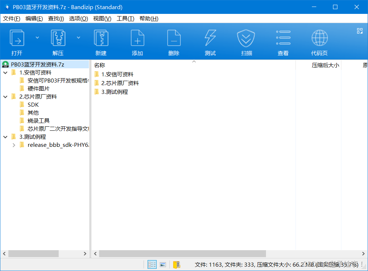Viewport: 368px width, 271px height.
Task: Open dropdown arrow next to 解压 button
Action: point(79,38)
